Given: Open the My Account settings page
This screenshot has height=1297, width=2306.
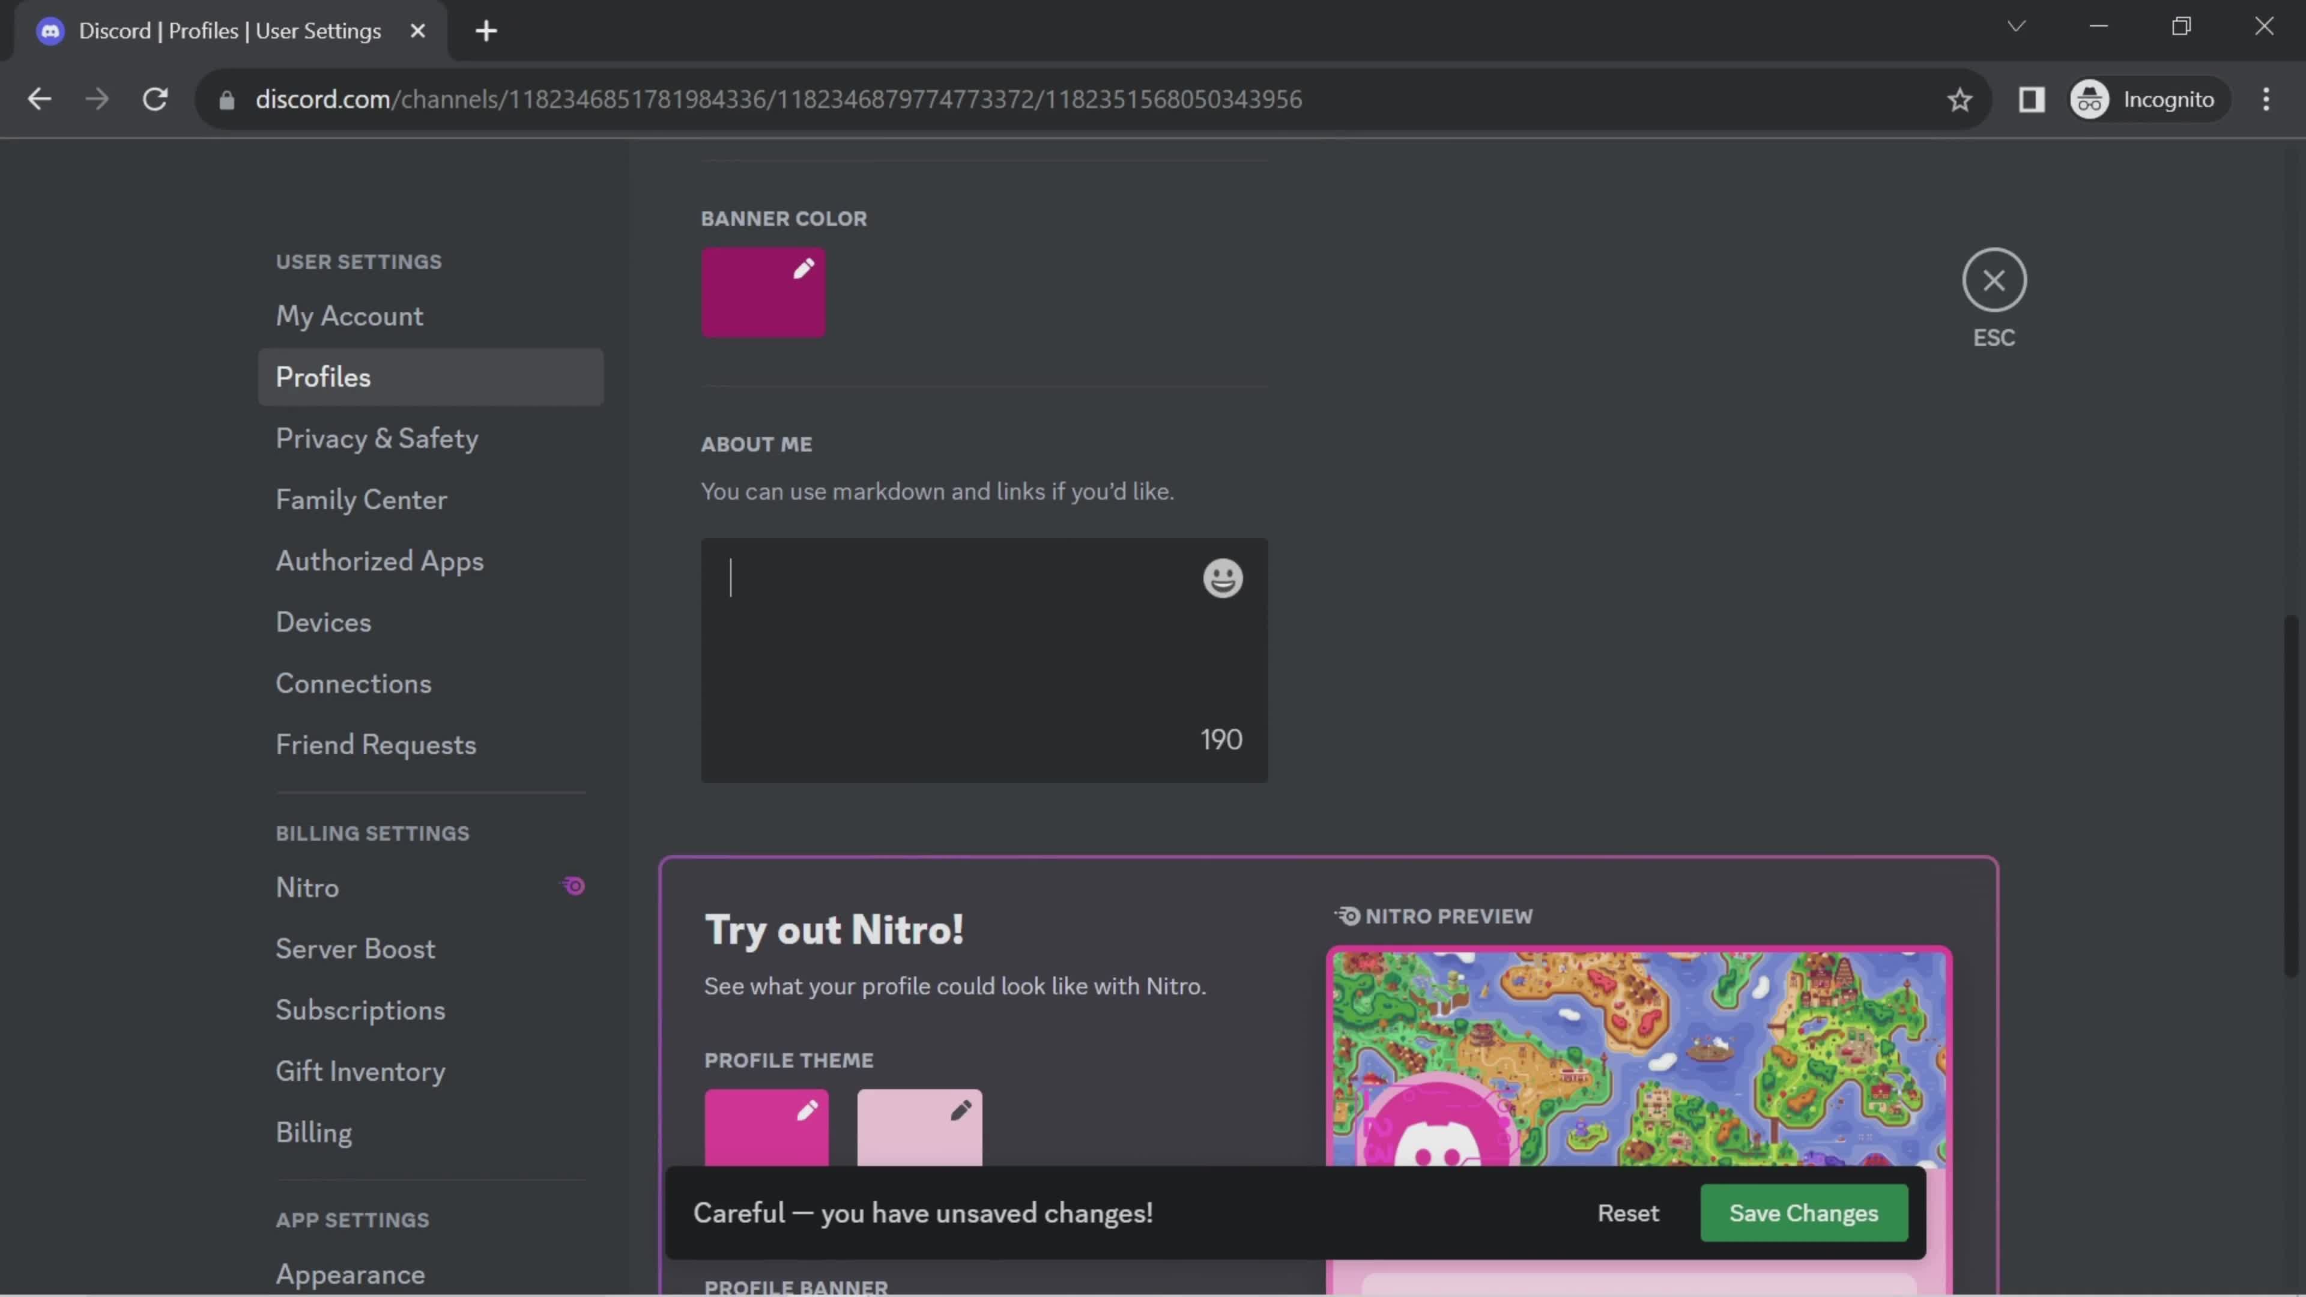Looking at the screenshot, I should click(348, 315).
